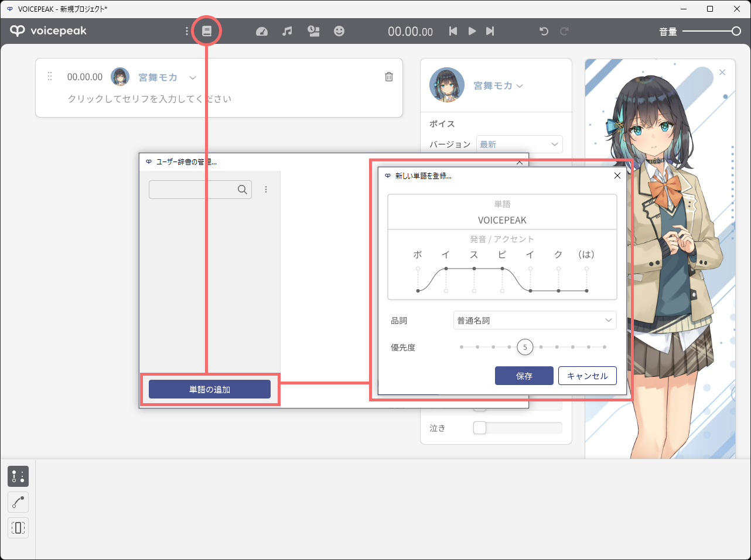This screenshot has height=560, width=751.
Task: Undo the last action
Action: click(544, 31)
